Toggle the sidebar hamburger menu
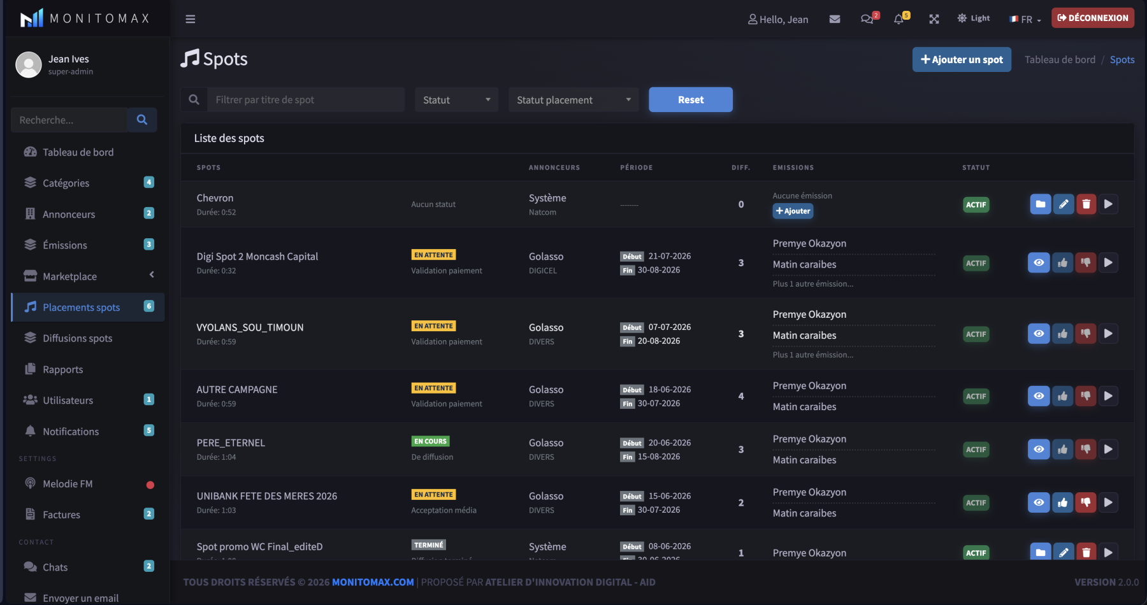Viewport: 1147px width, 605px height. [191, 19]
